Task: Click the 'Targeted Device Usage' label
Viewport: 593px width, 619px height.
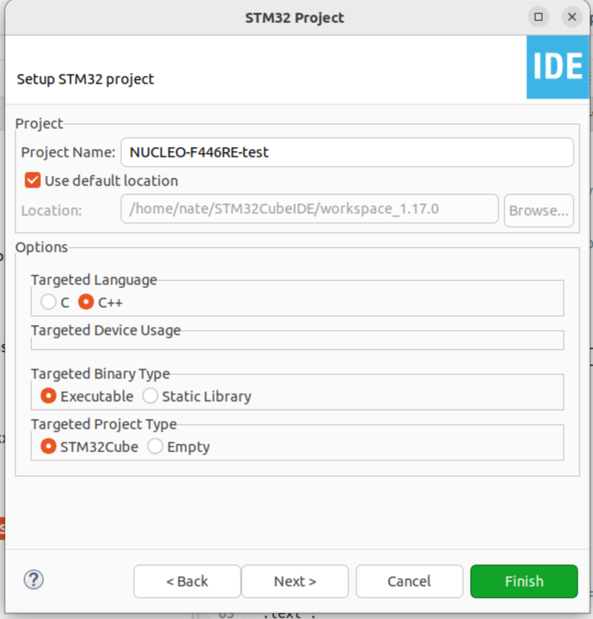Action: pos(106,330)
